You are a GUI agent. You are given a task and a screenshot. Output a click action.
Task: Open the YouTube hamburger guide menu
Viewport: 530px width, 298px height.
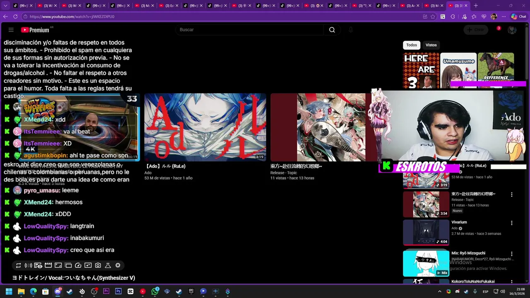click(11, 30)
